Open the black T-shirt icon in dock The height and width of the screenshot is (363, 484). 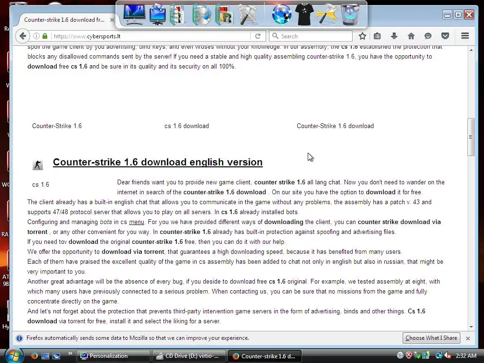pos(304,14)
